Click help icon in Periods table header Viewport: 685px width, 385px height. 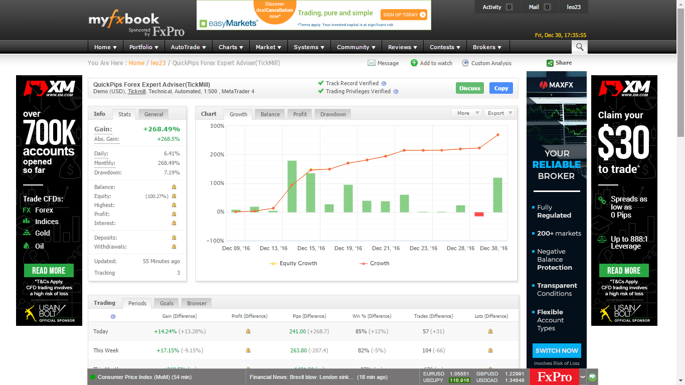pyautogui.click(x=113, y=316)
